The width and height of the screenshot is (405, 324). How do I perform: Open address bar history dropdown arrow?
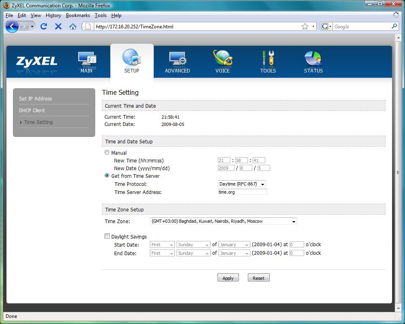tap(313, 26)
